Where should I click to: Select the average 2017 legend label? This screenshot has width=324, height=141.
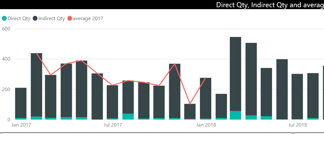point(88,18)
